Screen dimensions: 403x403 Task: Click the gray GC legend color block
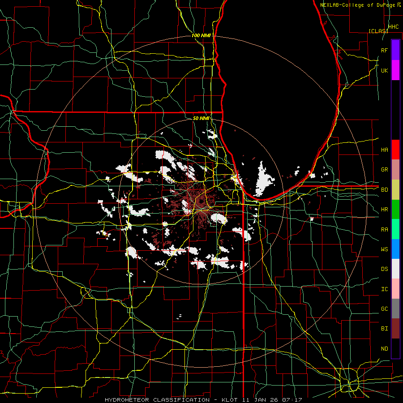(395, 309)
